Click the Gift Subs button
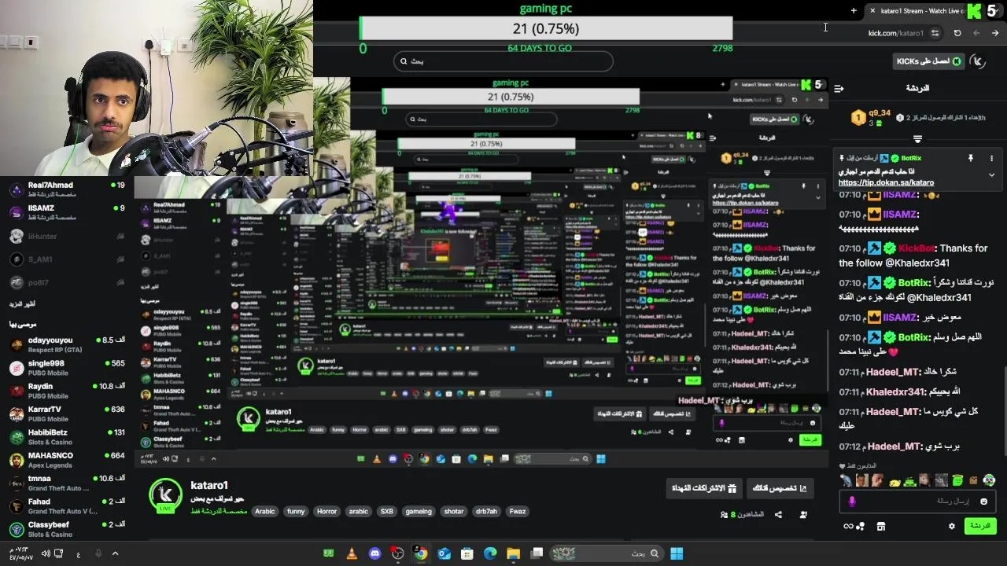 point(704,488)
